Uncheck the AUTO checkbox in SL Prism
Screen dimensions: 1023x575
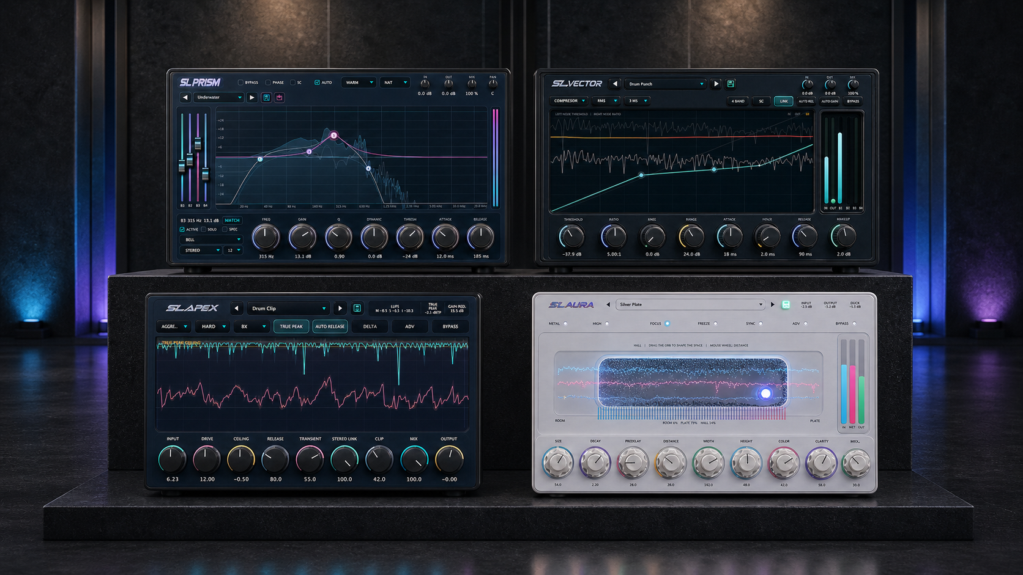coord(317,82)
